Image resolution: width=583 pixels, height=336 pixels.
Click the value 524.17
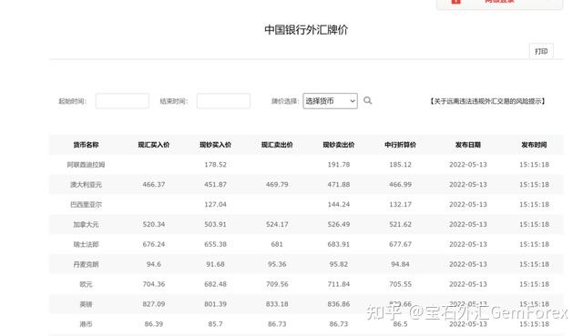click(277, 225)
